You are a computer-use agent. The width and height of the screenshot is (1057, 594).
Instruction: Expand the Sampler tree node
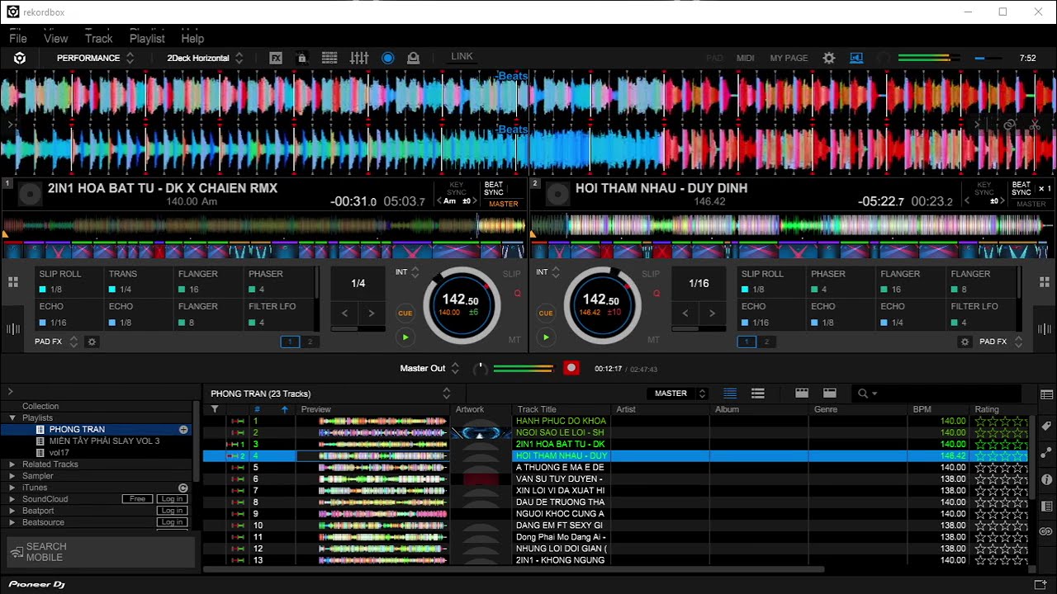pos(12,476)
